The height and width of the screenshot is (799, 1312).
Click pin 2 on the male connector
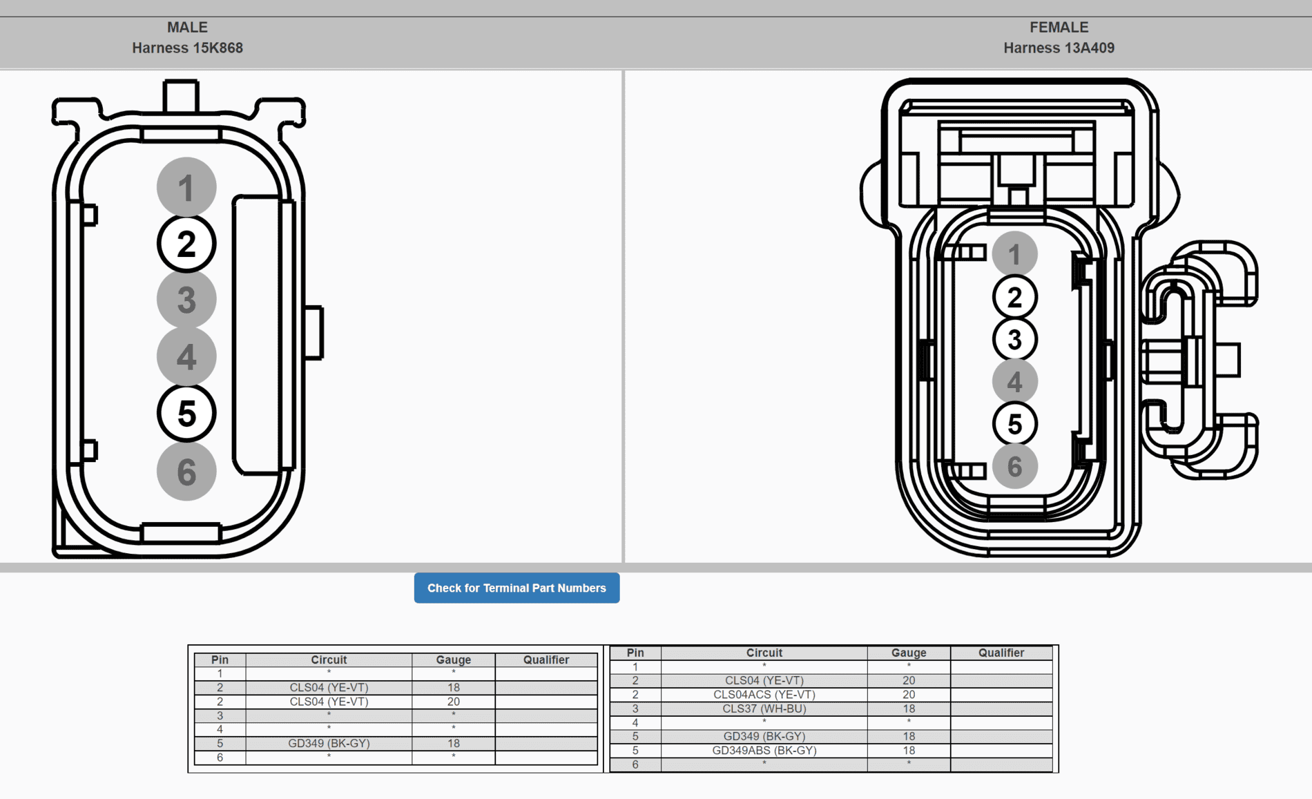pyautogui.click(x=186, y=244)
